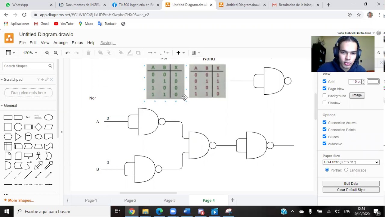This screenshot has width=385, height=217.
Task: Click the zoom out magnifier icon
Action: coord(56,53)
